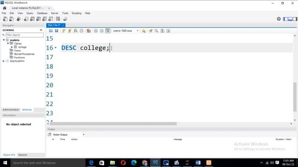Image resolution: width=298 pixels, height=167 pixels.
Task: Search table data icon
Action: point(58,19)
